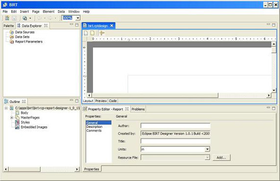Click the Author input field
Screen dimensions: 280x181
(175, 126)
